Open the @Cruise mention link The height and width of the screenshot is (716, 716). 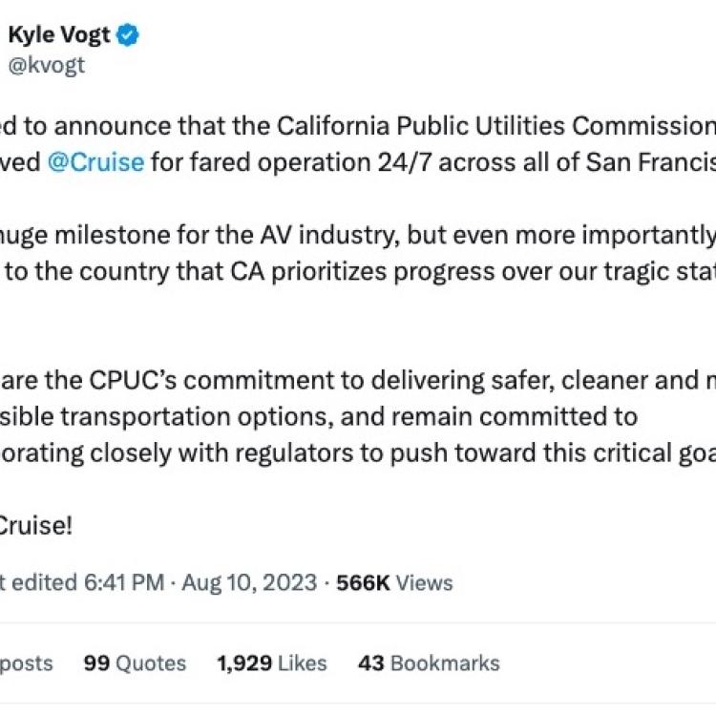point(95,162)
